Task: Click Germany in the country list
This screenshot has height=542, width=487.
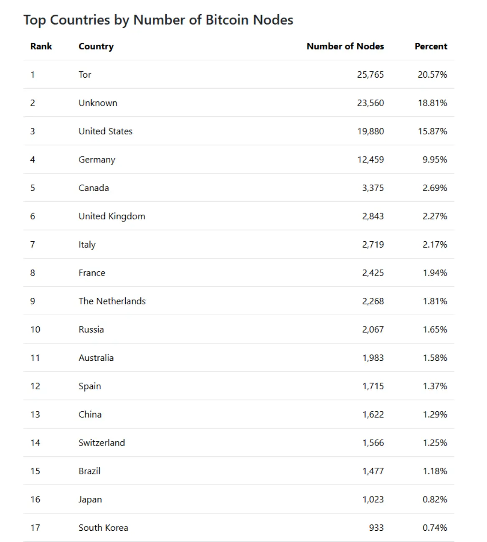Action: pyautogui.click(x=96, y=160)
